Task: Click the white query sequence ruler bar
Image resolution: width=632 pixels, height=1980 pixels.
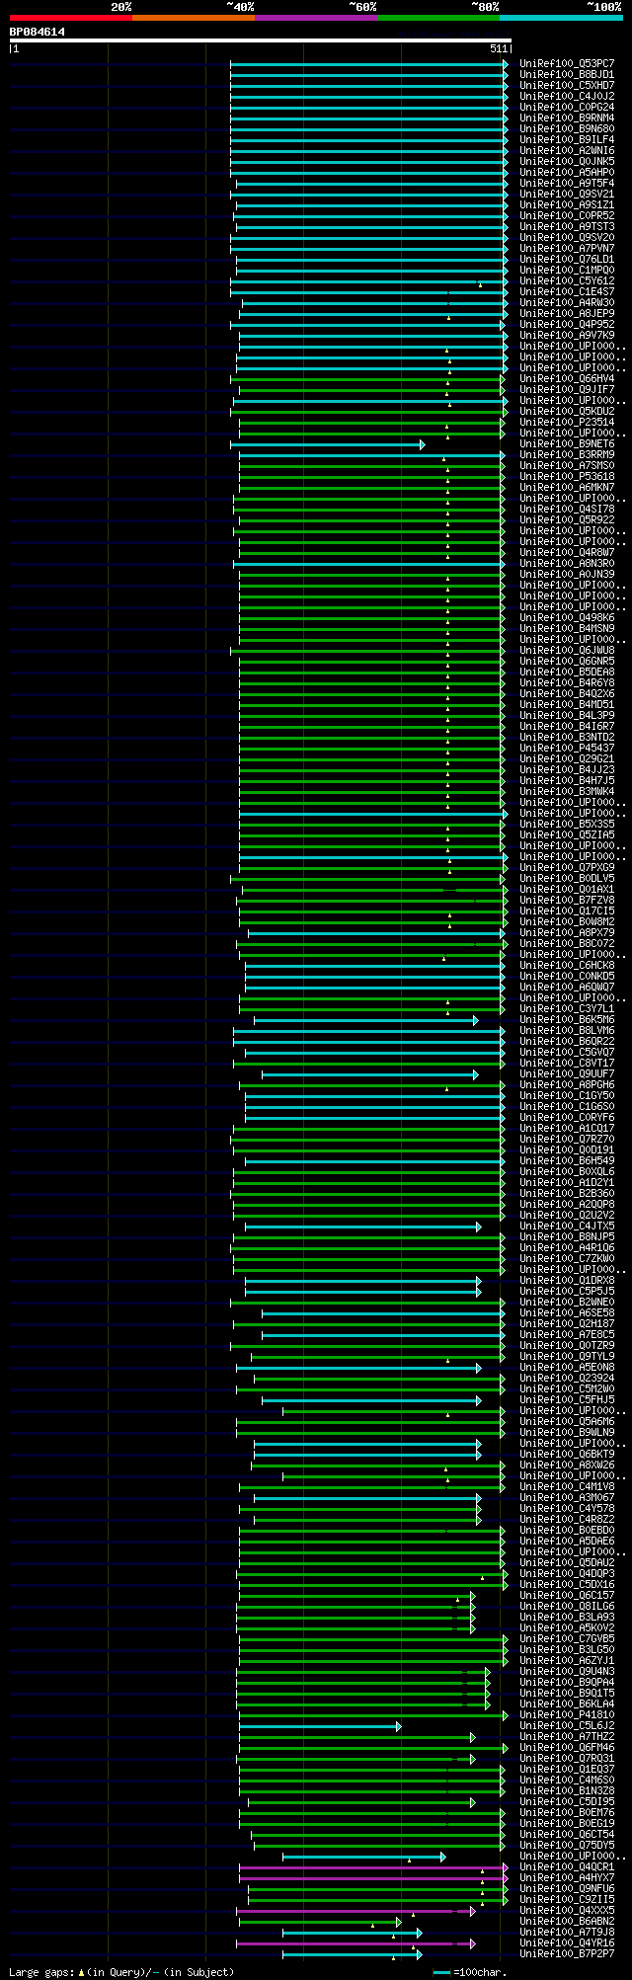Action: click(x=260, y=40)
